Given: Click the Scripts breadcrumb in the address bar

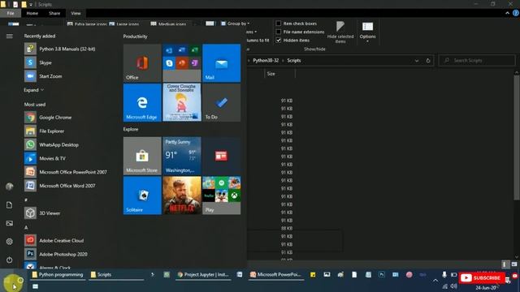Looking at the screenshot, I should pos(294,61).
